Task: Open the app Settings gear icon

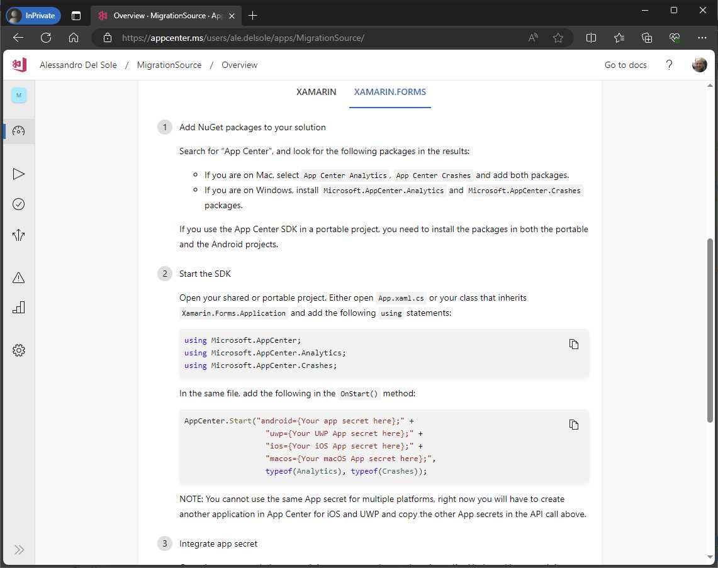Action: click(19, 350)
